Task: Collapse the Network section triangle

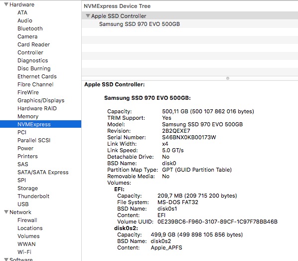Action: 6,212
